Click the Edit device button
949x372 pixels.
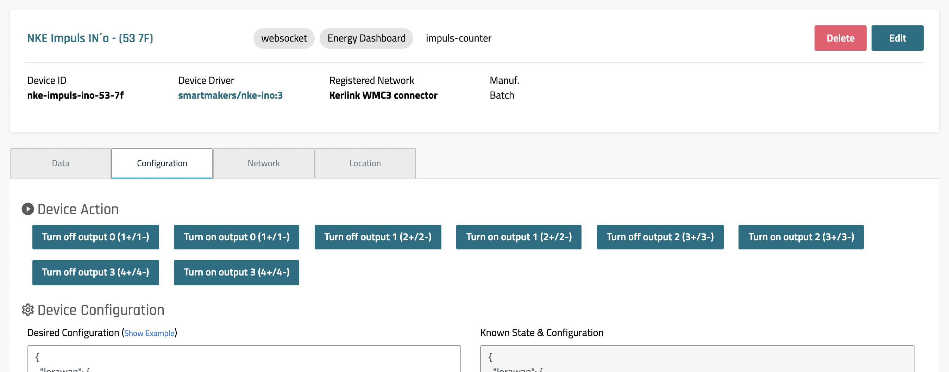point(897,38)
